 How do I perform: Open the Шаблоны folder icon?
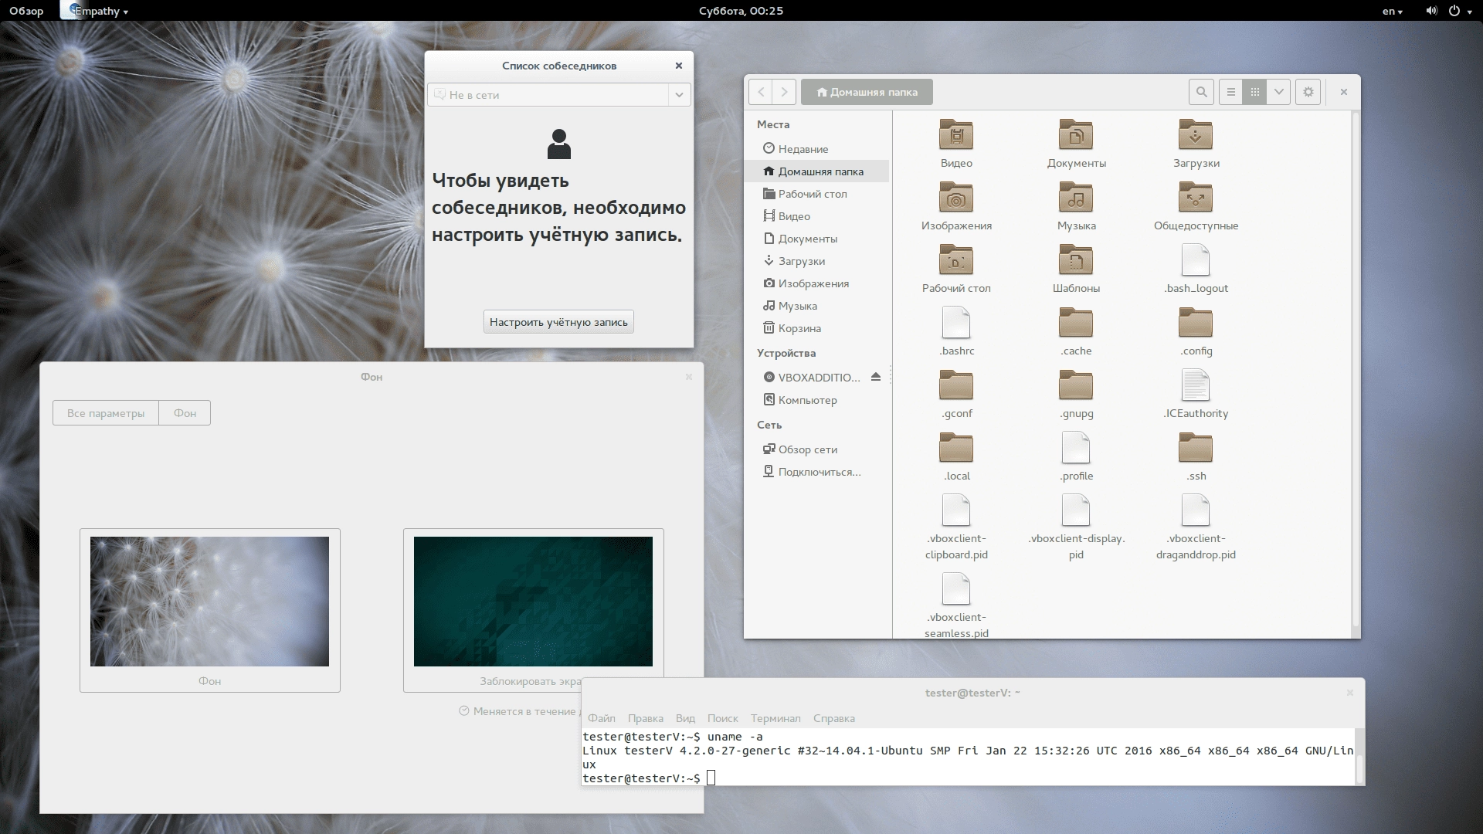[1076, 260]
